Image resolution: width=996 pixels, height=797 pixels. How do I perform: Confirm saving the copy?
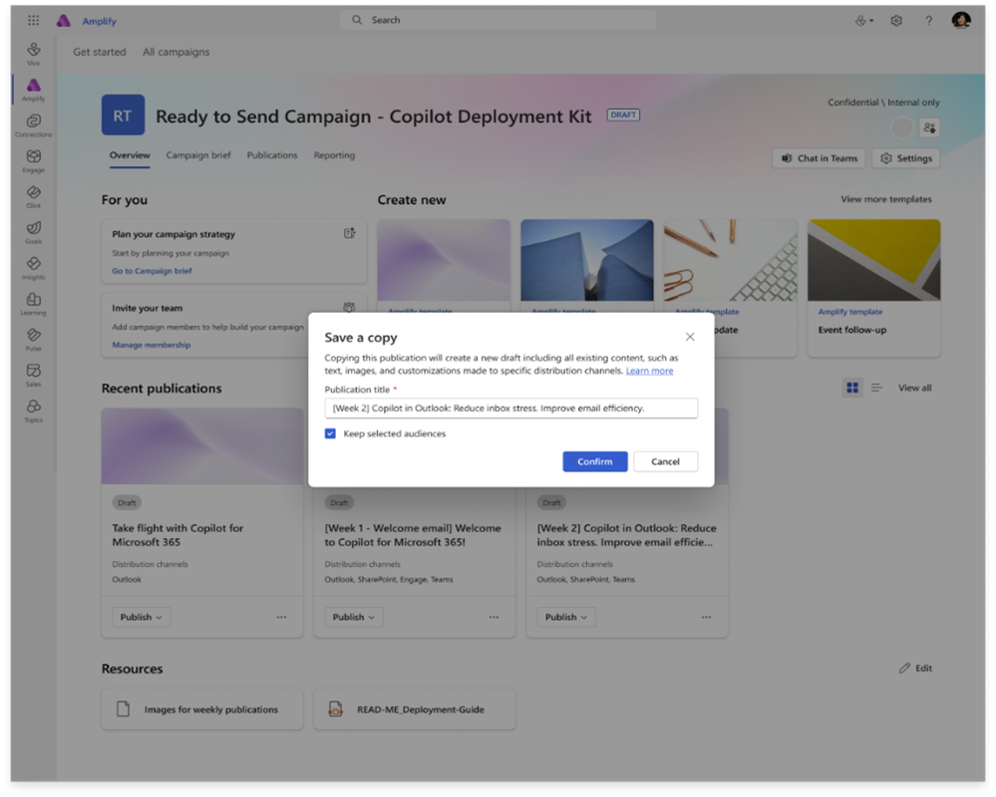[x=595, y=461]
